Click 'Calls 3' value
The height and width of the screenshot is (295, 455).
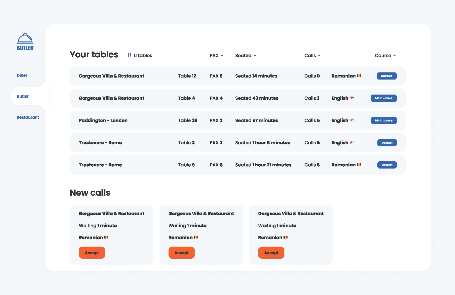(x=312, y=98)
